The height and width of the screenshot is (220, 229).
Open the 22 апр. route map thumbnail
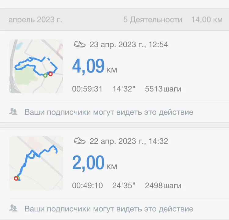click(36, 163)
